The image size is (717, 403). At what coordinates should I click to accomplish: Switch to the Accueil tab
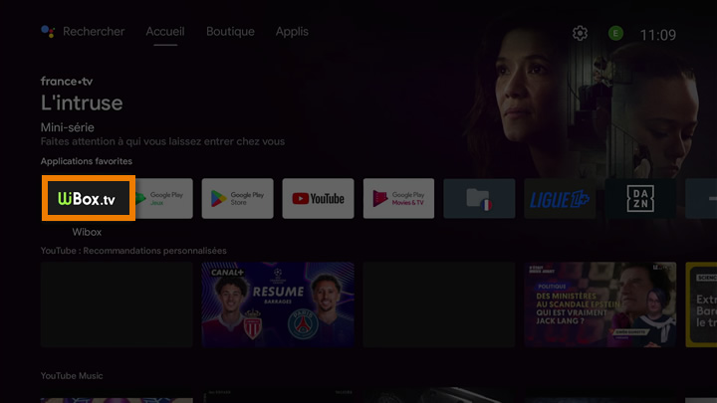165,32
